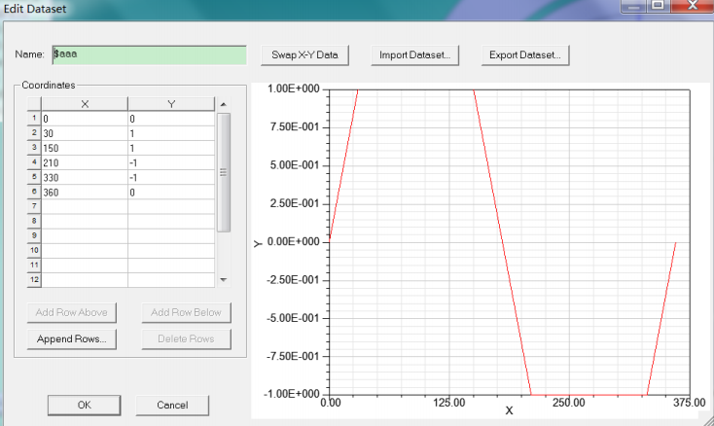Select row 1 header in coordinates table
The height and width of the screenshot is (426, 714).
pyautogui.click(x=34, y=119)
